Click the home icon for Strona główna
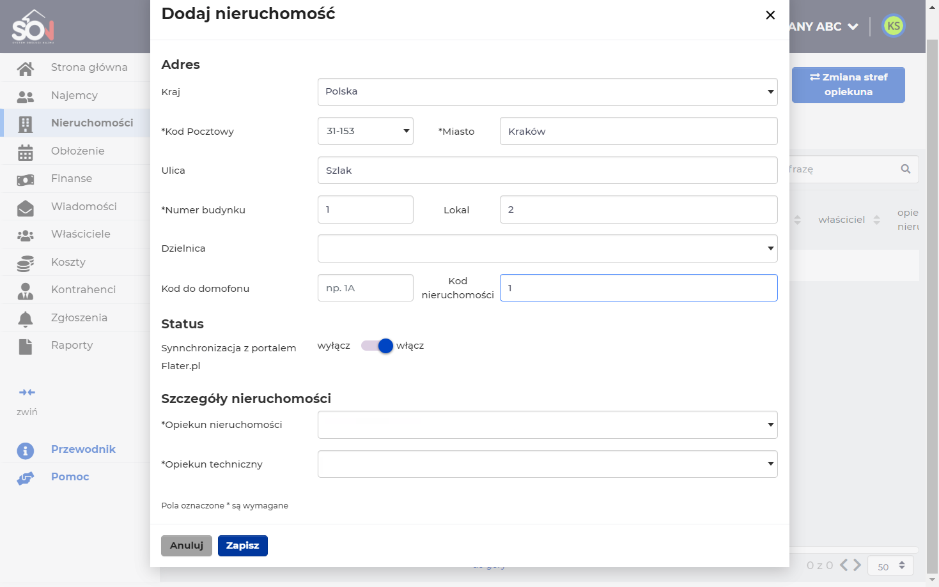This screenshot has height=587, width=939. click(x=26, y=68)
